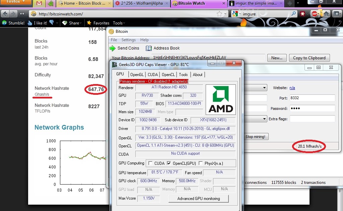The height and width of the screenshot is (211, 343).
Task: Go forward one page in Firefox
Action: point(13,14)
